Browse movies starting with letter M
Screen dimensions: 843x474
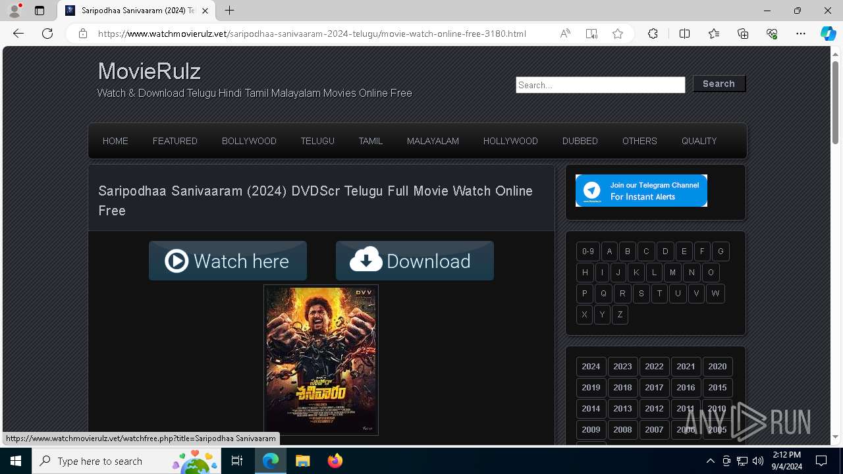[x=672, y=273]
